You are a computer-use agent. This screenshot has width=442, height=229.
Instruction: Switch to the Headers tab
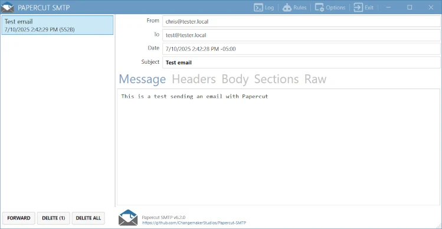tap(194, 79)
